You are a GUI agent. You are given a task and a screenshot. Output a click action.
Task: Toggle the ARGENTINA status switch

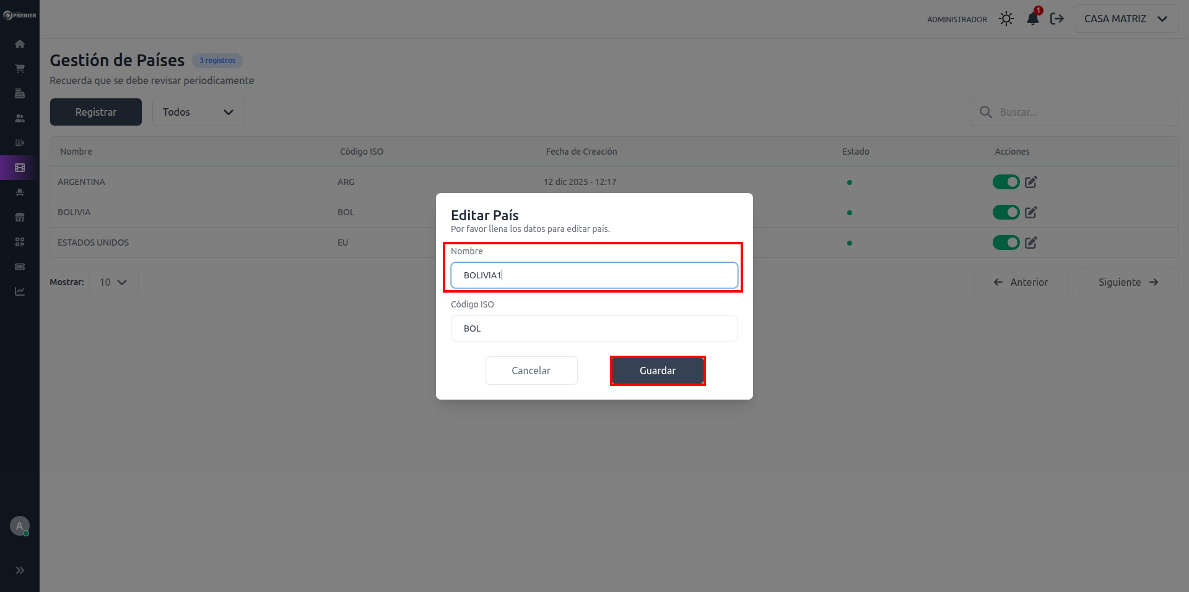[x=1006, y=182]
